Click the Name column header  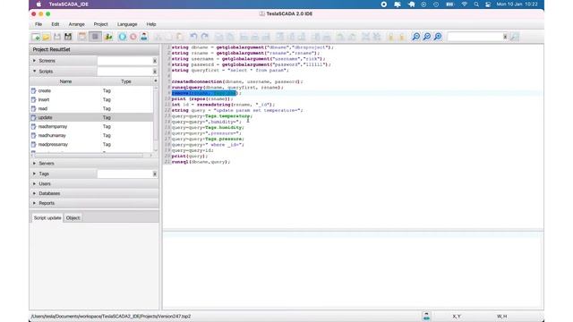pyautogui.click(x=65, y=81)
